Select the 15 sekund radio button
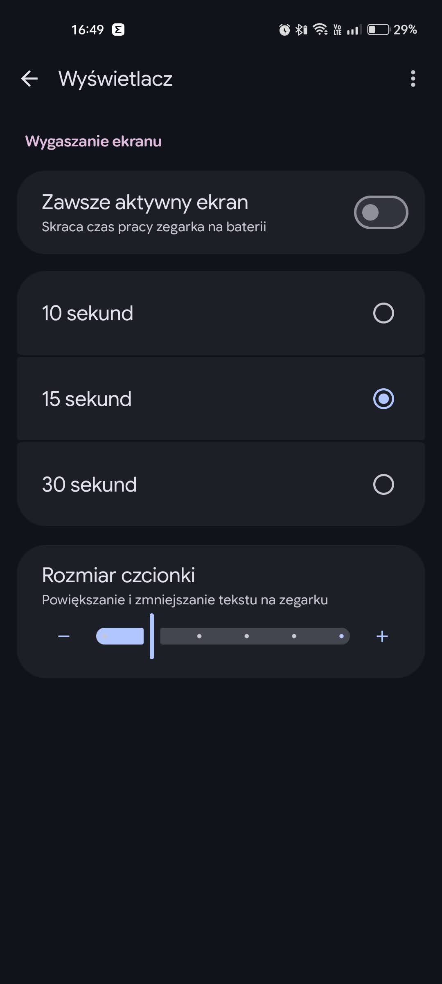Image resolution: width=442 pixels, height=984 pixels. click(x=383, y=399)
